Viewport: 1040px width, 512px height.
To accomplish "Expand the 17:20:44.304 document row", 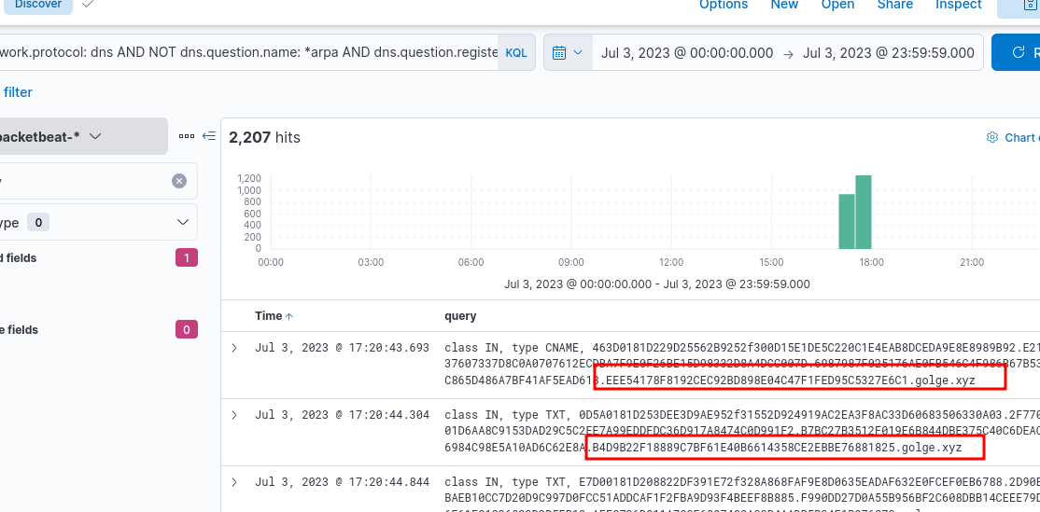I will 234,415.
